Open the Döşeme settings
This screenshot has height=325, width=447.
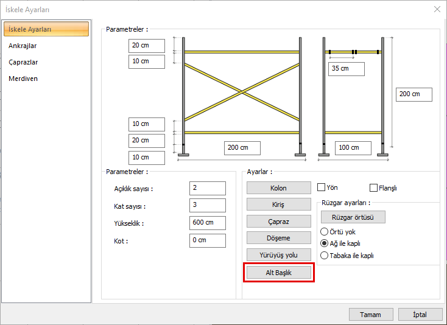tap(279, 238)
